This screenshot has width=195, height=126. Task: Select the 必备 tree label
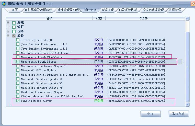coord(20,36)
